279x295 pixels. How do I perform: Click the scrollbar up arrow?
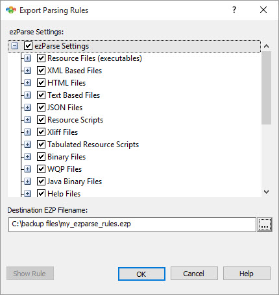point(267,46)
